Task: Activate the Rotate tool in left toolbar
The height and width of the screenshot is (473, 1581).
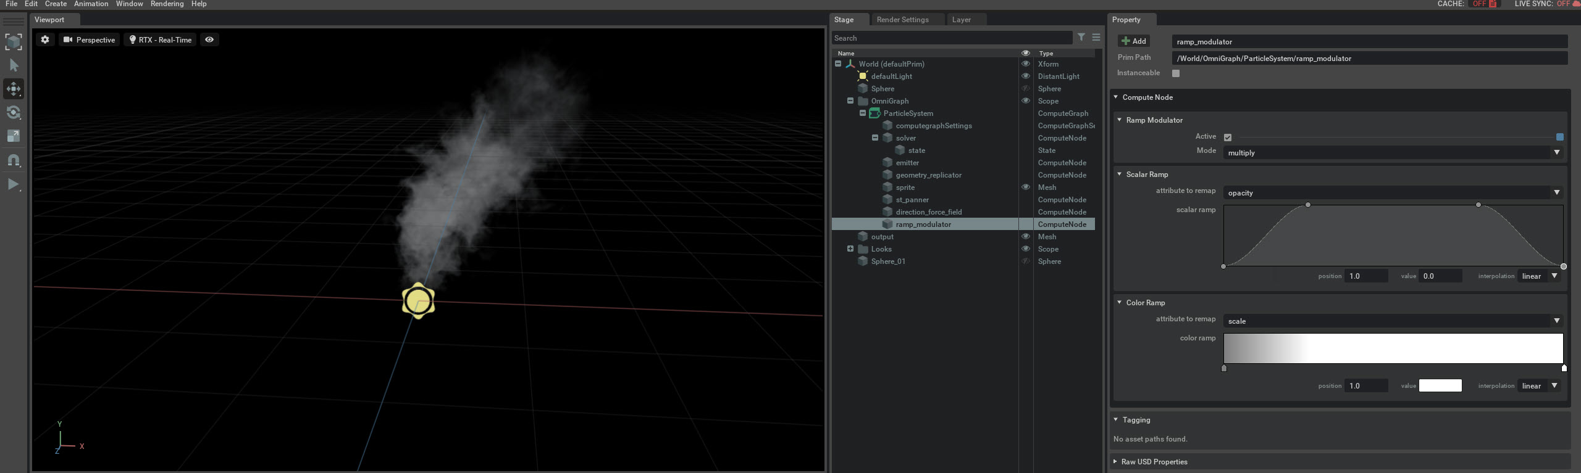Action: (x=14, y=112)
